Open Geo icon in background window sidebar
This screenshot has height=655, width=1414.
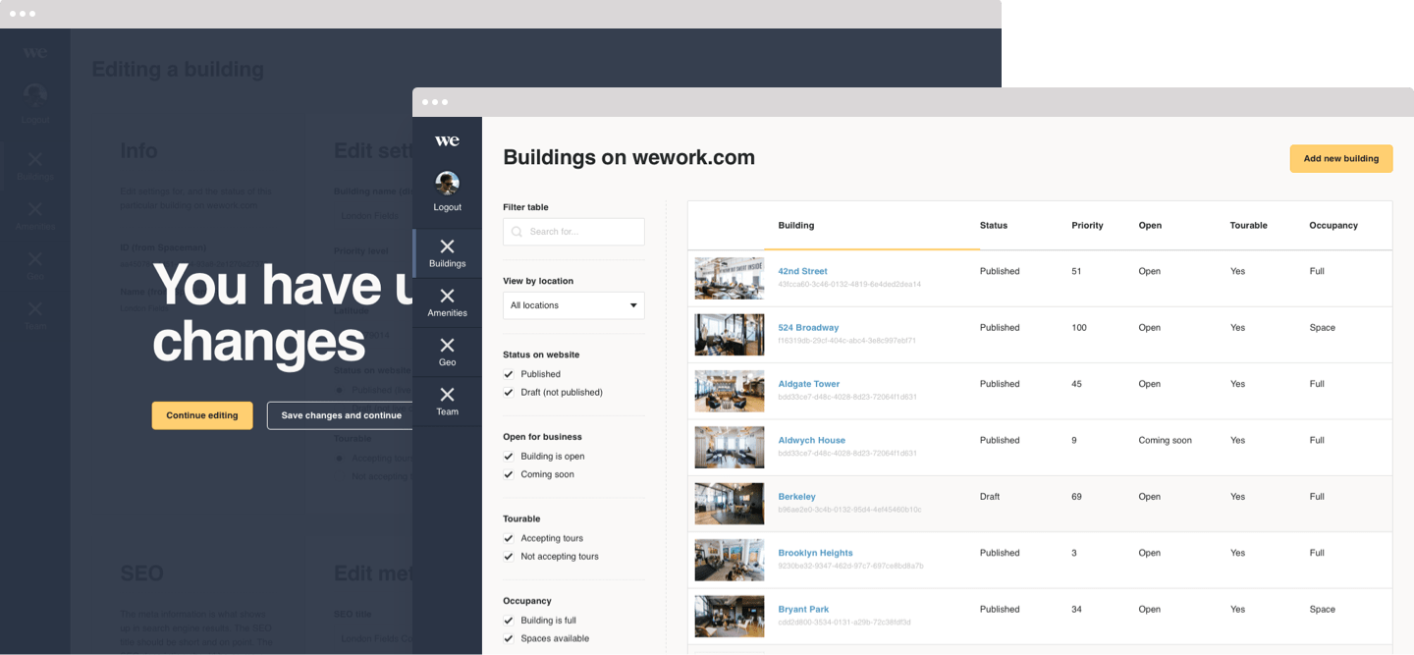35,258
